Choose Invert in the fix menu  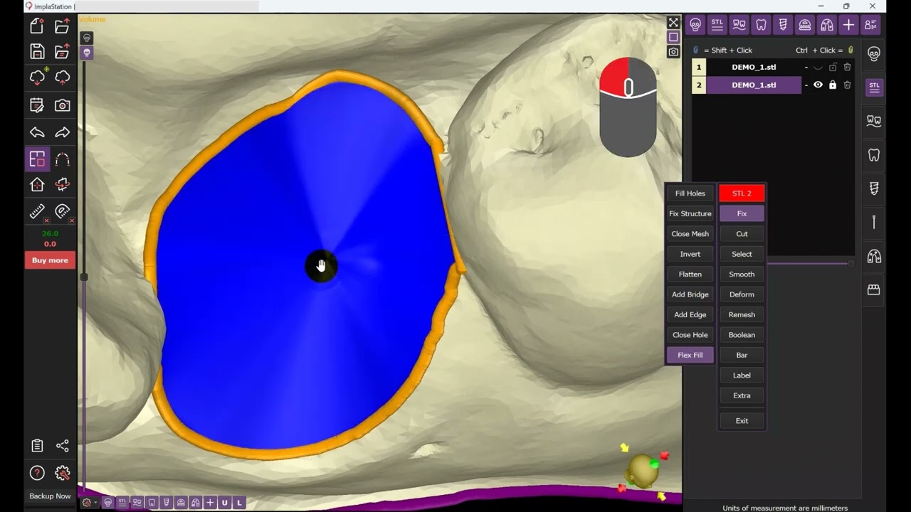tap(690, 254)
